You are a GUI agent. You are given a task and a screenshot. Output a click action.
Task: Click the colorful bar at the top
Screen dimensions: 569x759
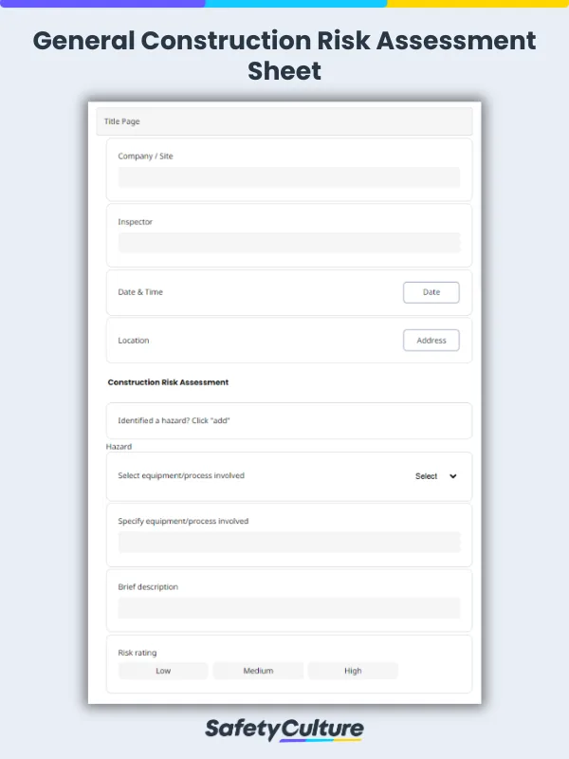coord(284,4)
